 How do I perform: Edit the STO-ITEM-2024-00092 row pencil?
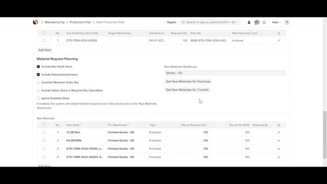coord(279,149)
